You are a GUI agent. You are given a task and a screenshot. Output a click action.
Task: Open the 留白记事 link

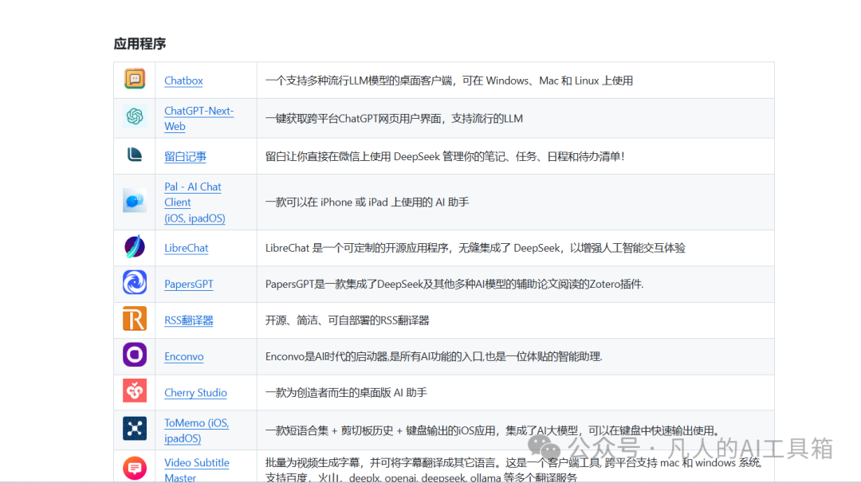click(185, 156)
